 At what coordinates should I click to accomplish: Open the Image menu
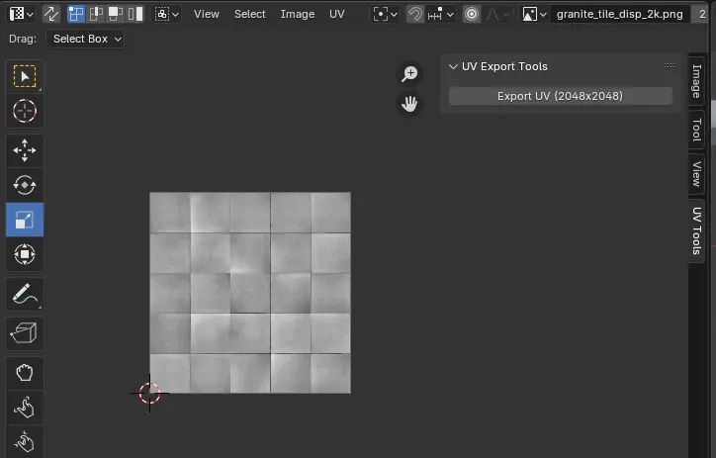(298, 14)
